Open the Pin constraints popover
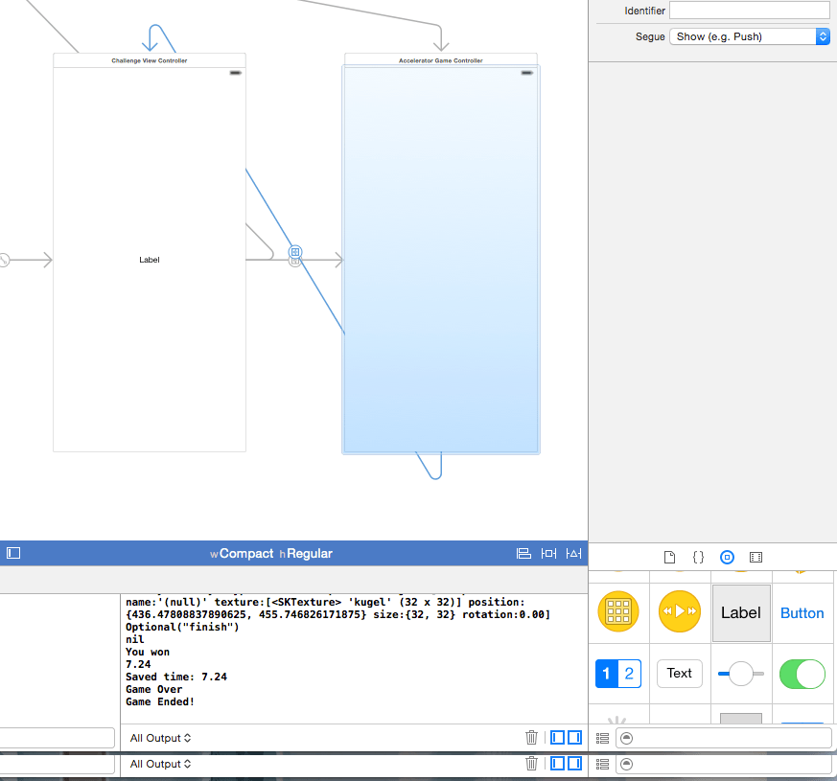837x781 pixels. click(548, 553)
